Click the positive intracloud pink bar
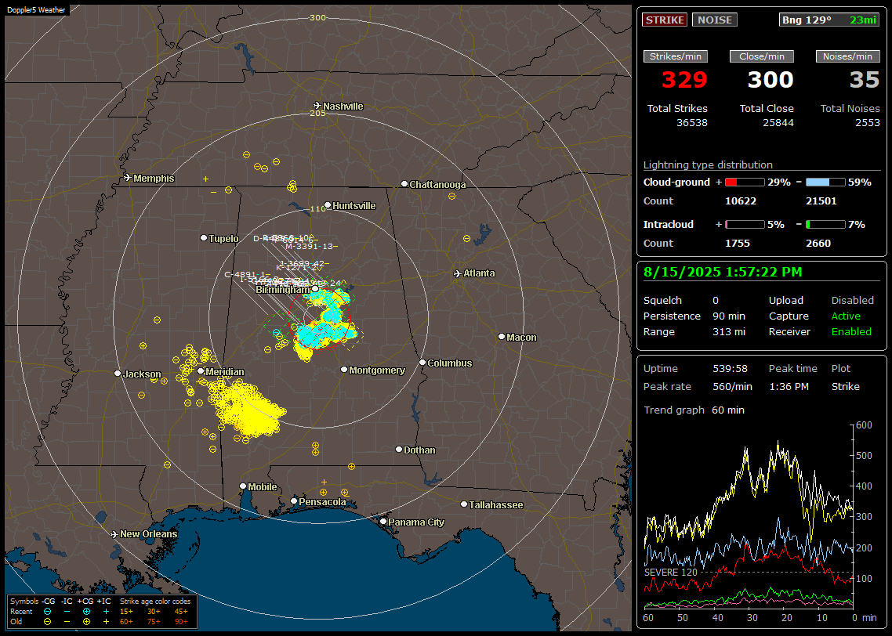Screen dimensions: 892x636 tap(745, 225)
